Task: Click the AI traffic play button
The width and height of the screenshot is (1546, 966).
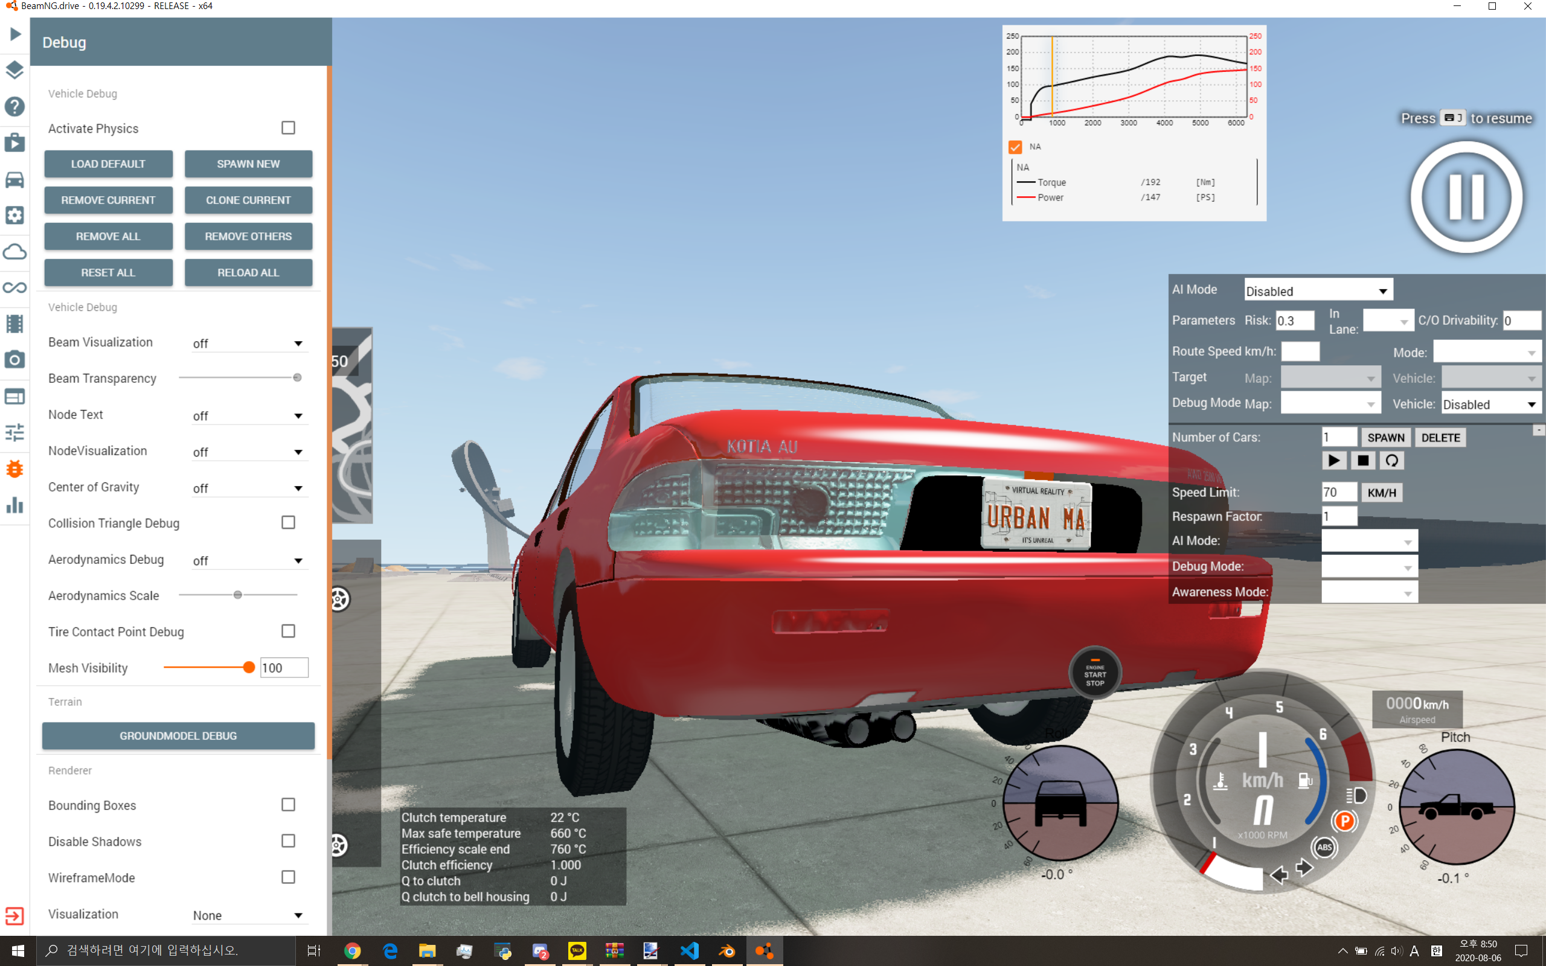Action: [x=1334, y=461]
